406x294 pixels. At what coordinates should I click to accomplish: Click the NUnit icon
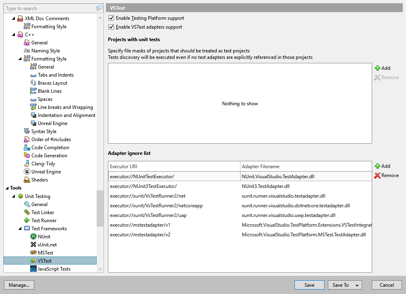[33, 236]
